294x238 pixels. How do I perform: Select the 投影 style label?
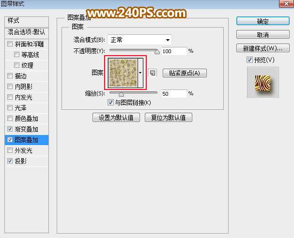click(x=21, y=161)
